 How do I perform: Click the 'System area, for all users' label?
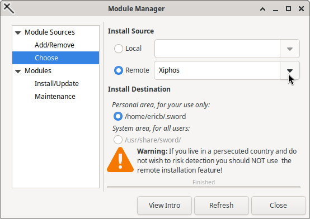click(x=151, y=128)
